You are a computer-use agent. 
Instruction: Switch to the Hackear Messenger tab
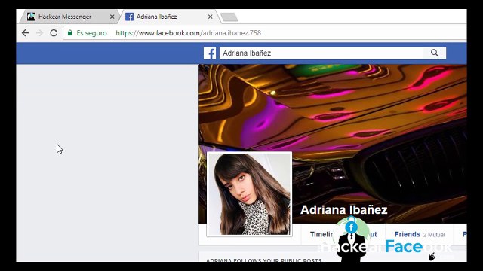(69, 17)
